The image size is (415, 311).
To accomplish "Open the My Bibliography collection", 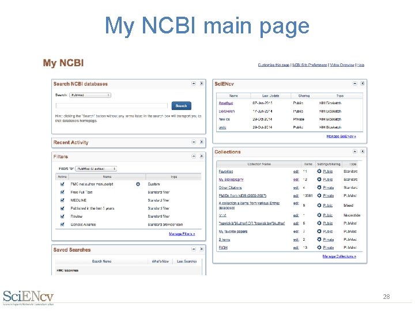I will pyautogui.click(x=231, y=180).
